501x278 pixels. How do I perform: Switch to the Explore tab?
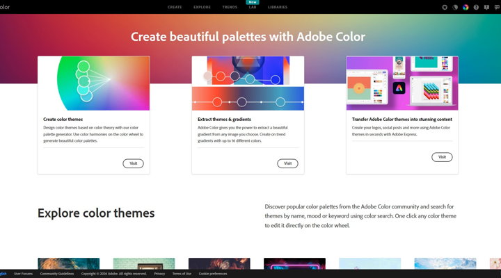click(202, 7)
